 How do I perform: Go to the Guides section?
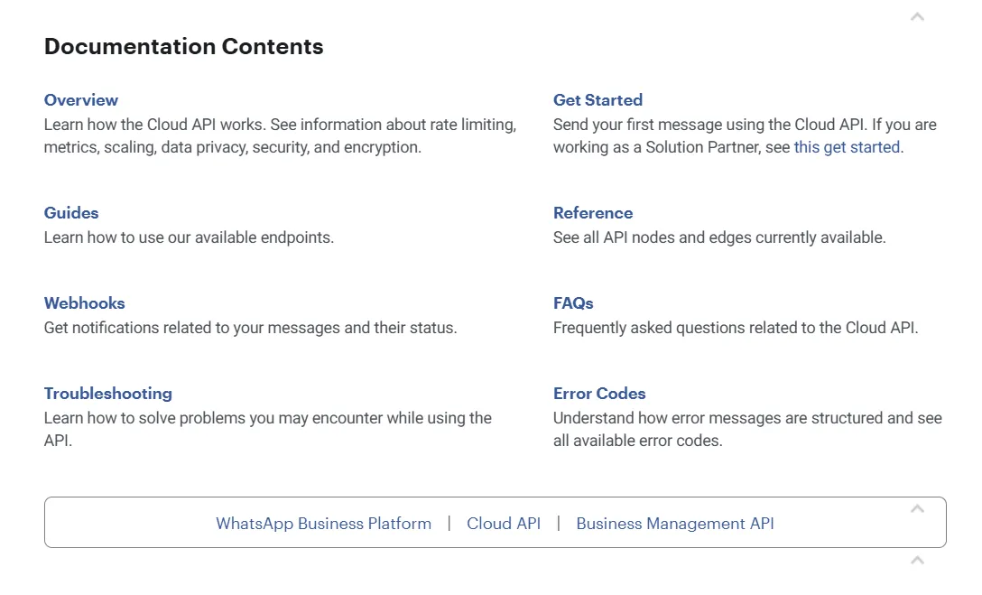[71, 213]
